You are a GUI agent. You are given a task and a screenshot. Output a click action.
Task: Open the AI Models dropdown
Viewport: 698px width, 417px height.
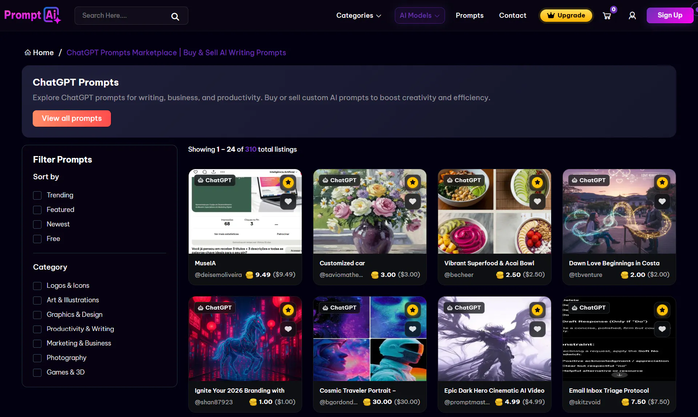coord(420,16)
